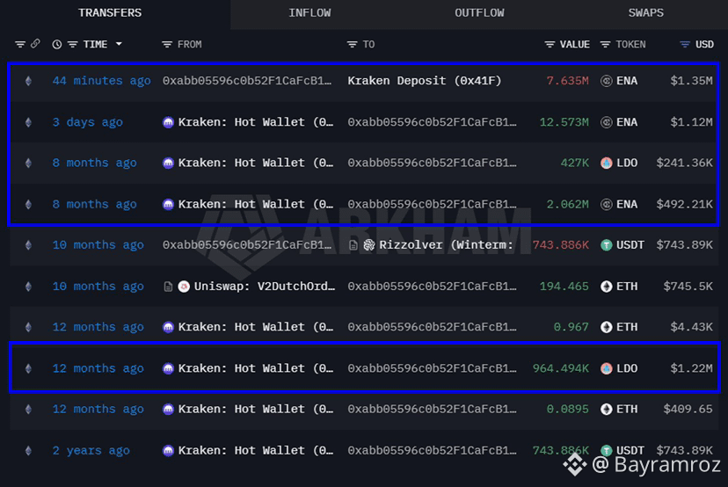
Task: Open the INFLOW tab
Action: pos(309,13)
